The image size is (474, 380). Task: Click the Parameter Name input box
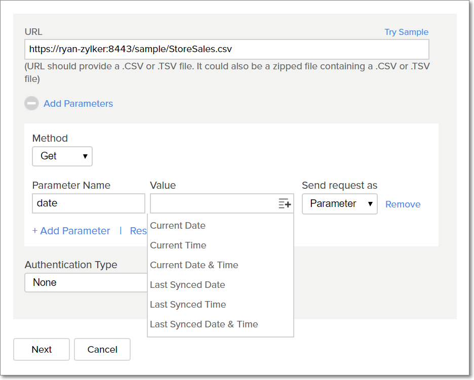click(89, 203)
